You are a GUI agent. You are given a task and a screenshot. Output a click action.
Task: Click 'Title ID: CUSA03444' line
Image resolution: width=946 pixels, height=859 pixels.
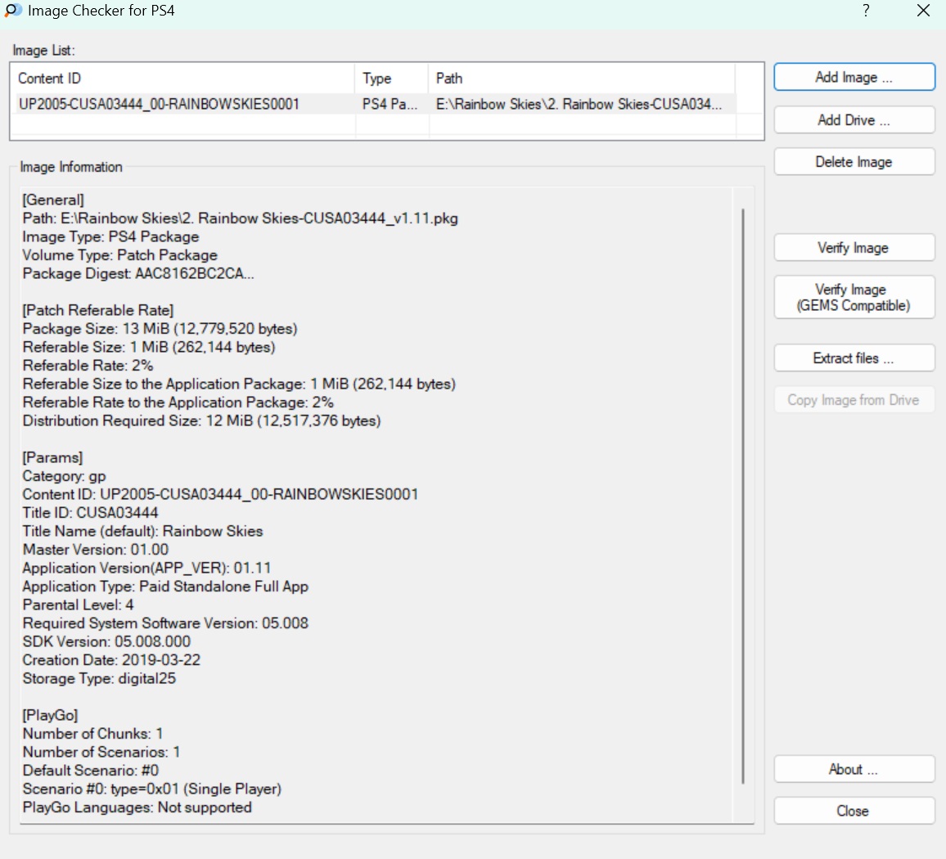91,513
